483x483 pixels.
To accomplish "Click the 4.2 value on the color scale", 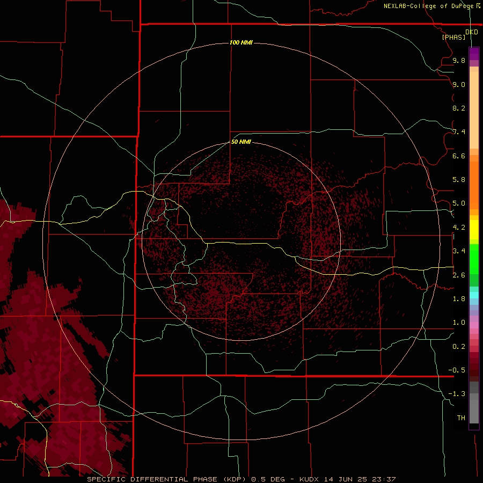I will 459,228.
